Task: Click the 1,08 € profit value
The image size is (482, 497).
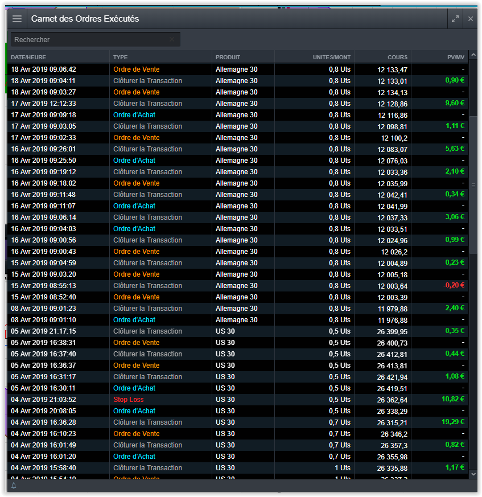Action: tap(455, 376)
